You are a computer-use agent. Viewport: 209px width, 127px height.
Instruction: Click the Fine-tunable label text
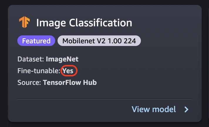[x=39, y=71]
